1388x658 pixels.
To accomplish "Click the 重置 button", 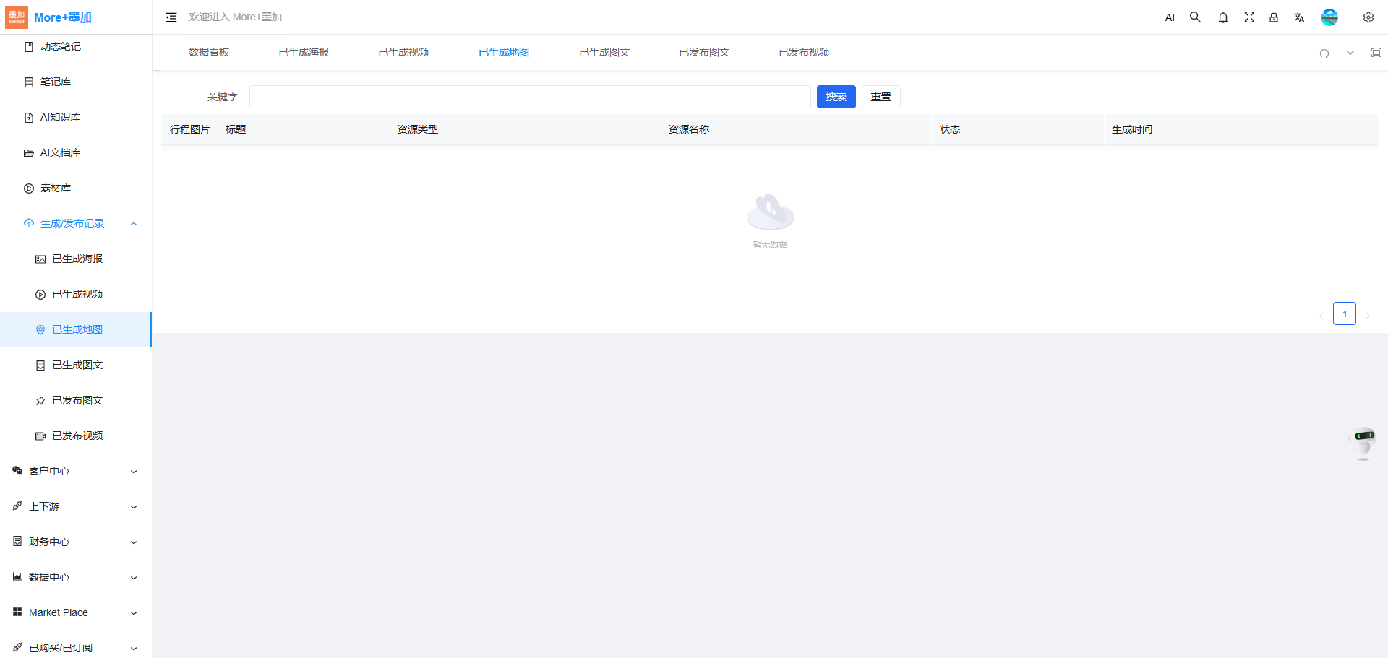I will point(881,97).
